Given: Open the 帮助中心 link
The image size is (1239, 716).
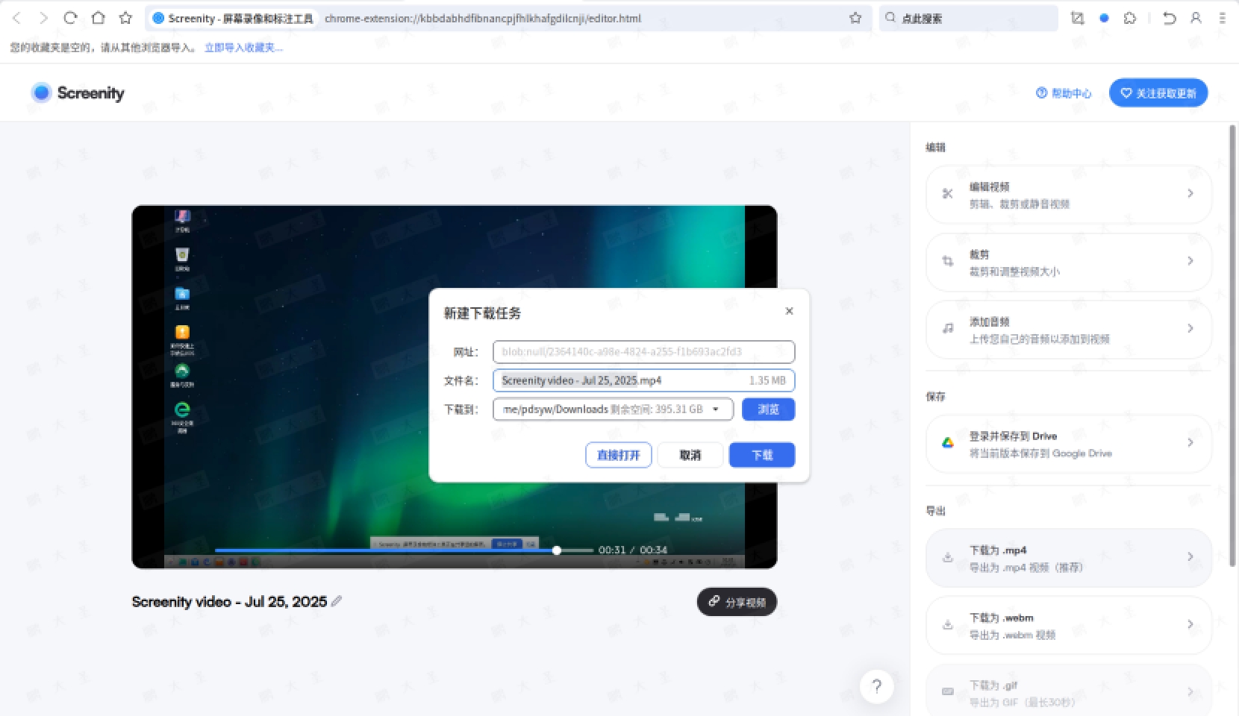Looking at the screenshot, I should click(1064, 92).
